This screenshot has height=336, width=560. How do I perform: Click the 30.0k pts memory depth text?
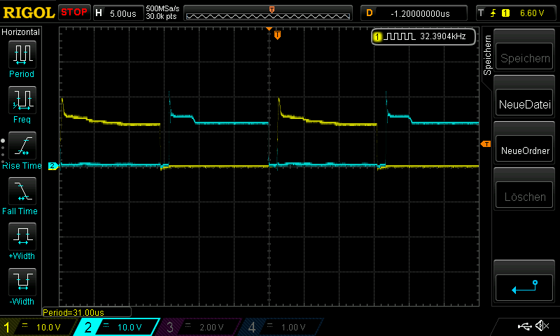[x=162, y=16]
